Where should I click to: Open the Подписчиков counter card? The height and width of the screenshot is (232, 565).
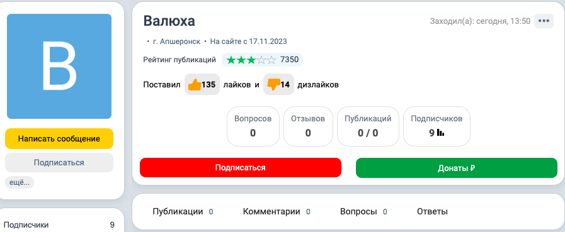(x=437, y=126)
